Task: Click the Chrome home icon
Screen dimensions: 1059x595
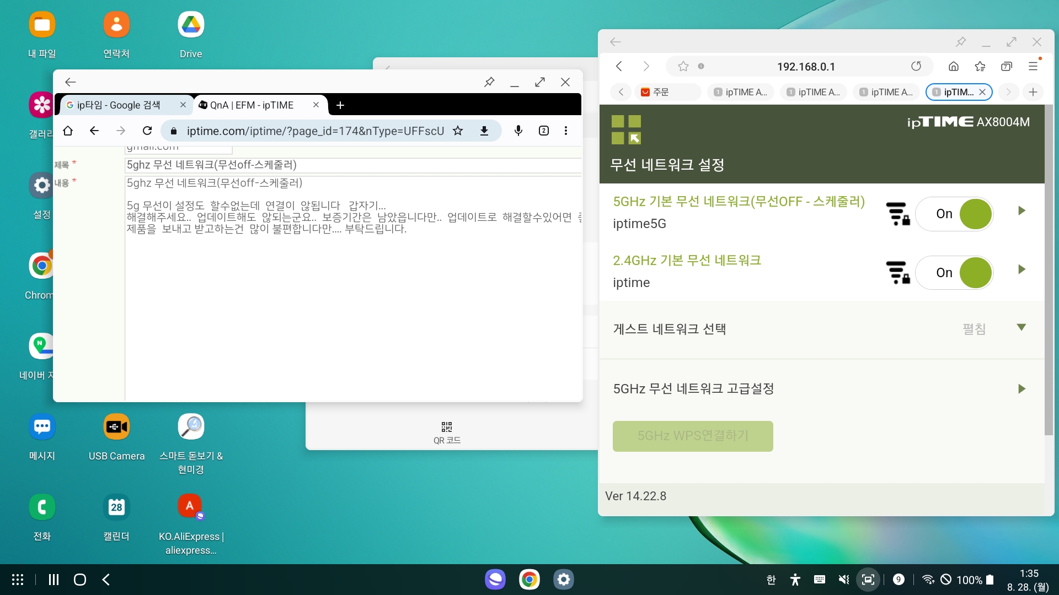Action: click(68, 131)
